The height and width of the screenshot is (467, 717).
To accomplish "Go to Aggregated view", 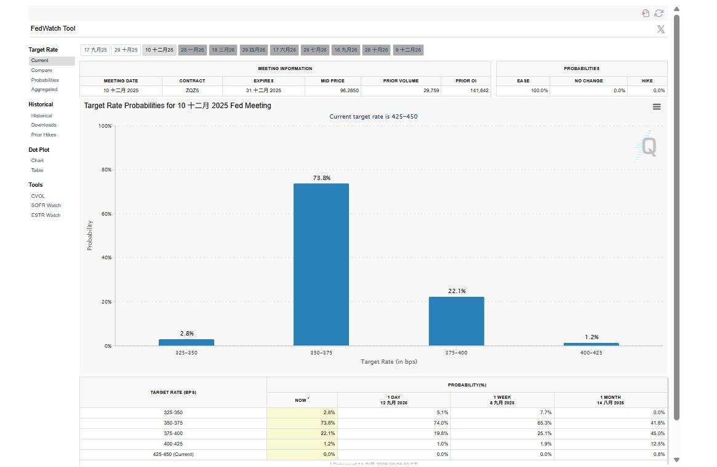I will point(44,89).
